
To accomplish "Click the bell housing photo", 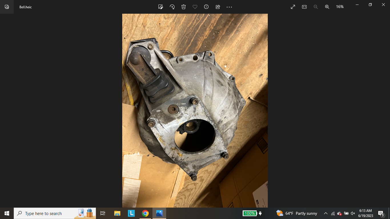I will pos(195,111).
